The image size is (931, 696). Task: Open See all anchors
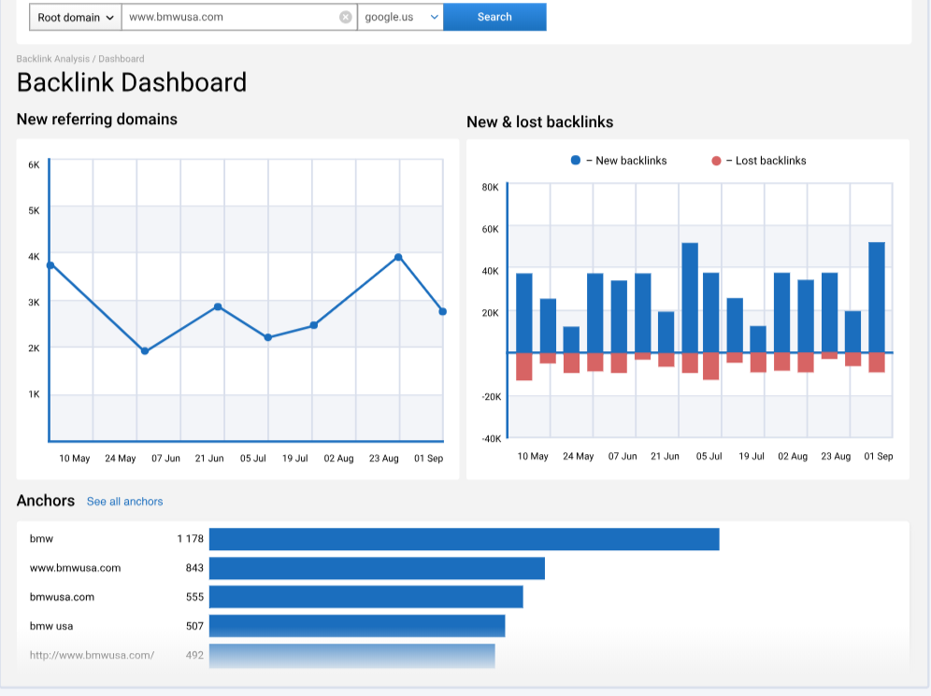[124, 502]
